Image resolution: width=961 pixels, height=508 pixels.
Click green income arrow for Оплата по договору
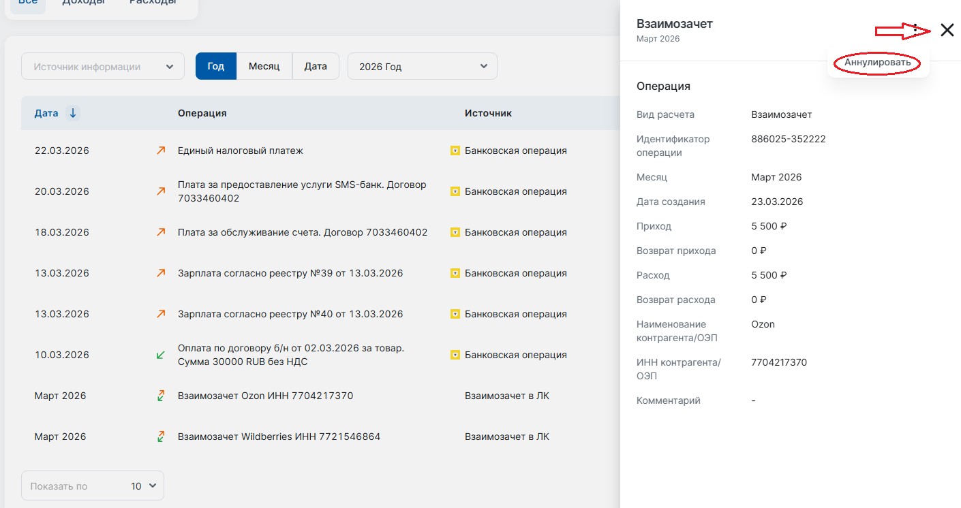point(161,355)
